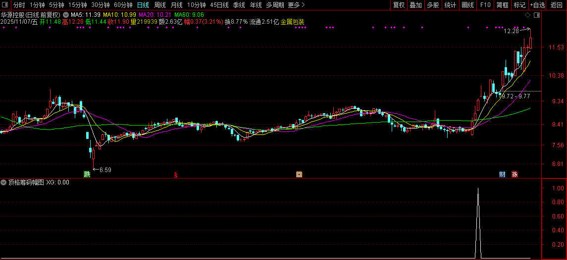
Task: Switch to the 周线 weekly period
Action: (x=160, y=5)
